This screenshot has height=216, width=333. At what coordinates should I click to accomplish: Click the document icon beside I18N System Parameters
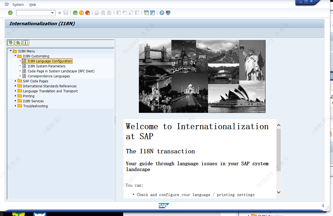(x=24, y=66)
